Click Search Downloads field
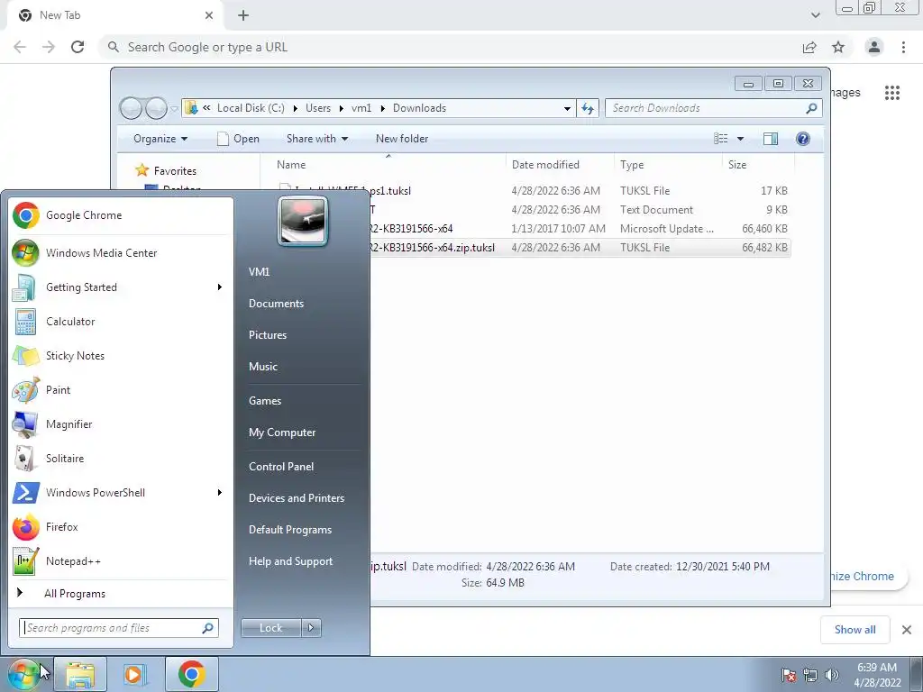Screen dimensions: 923x692 tap(713, 108)
